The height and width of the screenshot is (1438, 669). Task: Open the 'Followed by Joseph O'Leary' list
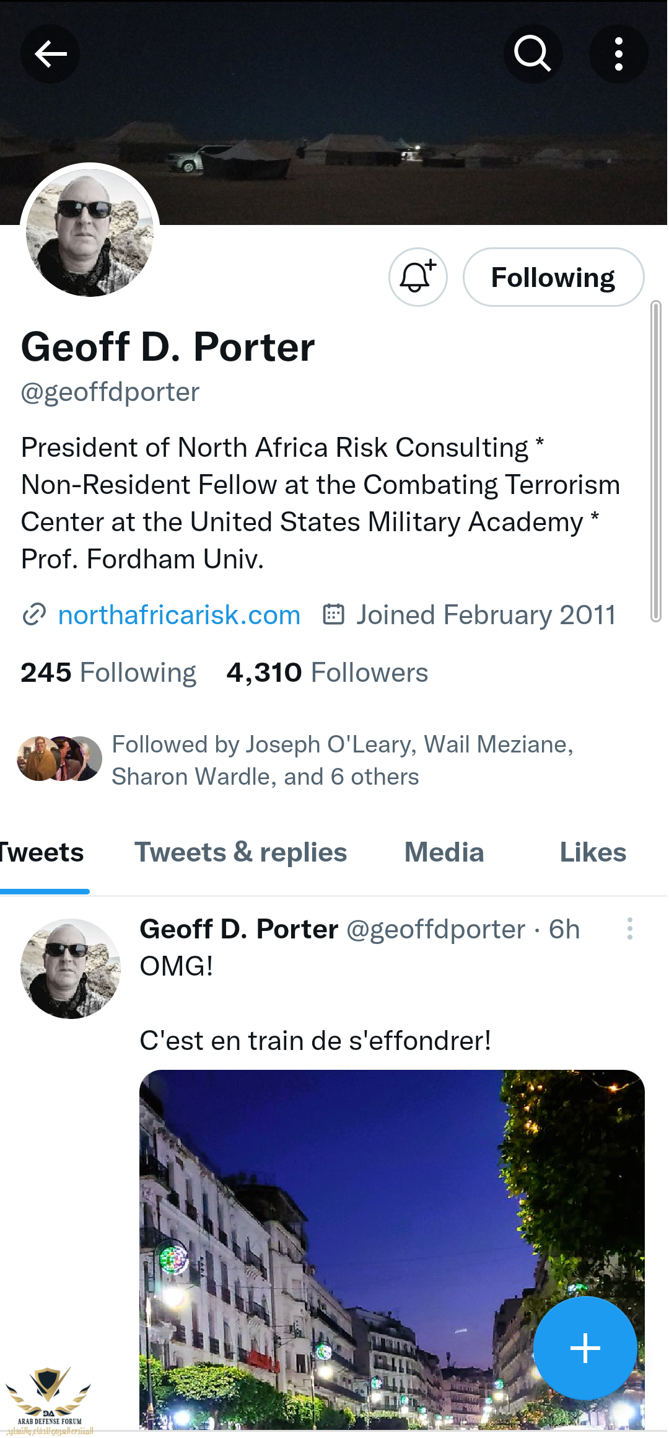pos(343,761)
